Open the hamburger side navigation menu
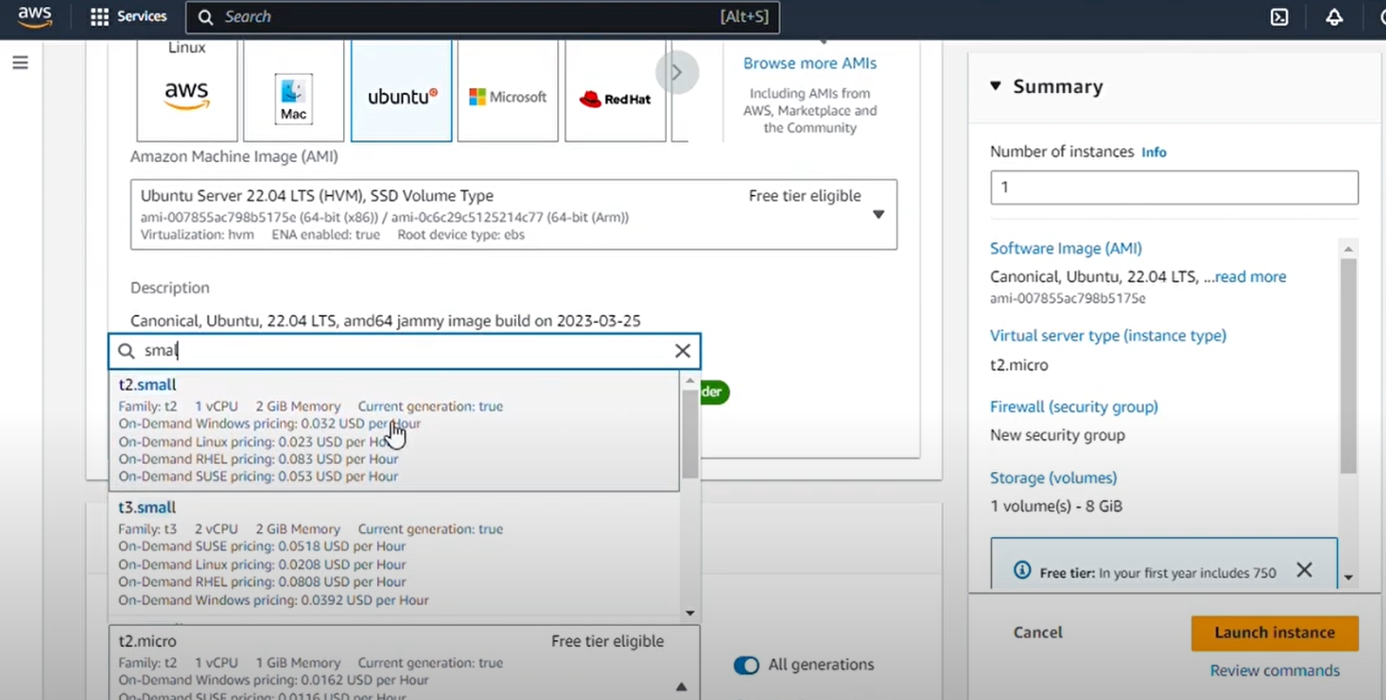 coord(20,63)
